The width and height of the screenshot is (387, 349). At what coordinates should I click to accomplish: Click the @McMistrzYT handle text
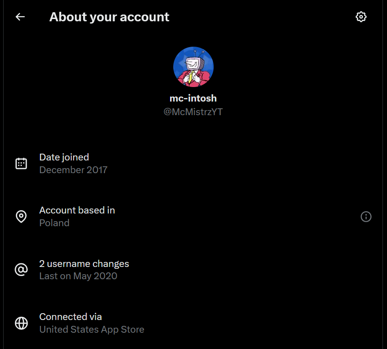coord(193,111)
